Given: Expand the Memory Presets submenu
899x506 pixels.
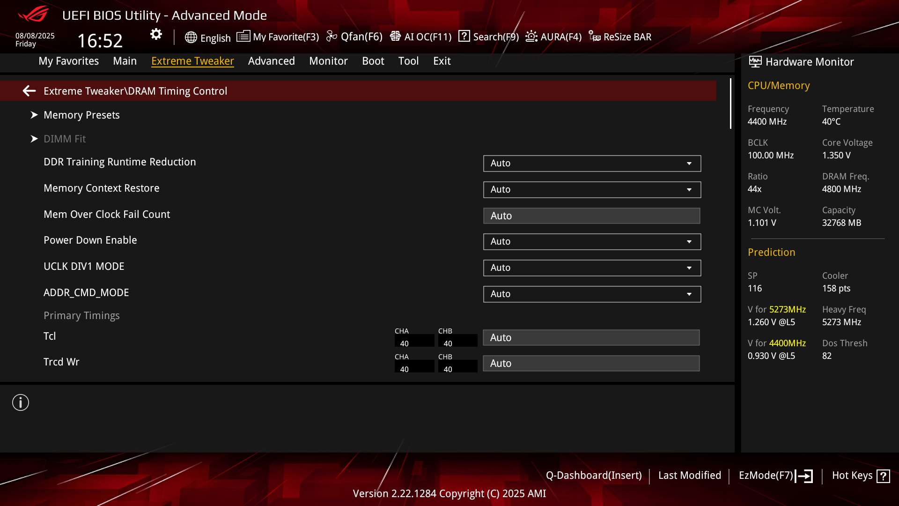Looking at the screenshot, I should tap(81, 115).
